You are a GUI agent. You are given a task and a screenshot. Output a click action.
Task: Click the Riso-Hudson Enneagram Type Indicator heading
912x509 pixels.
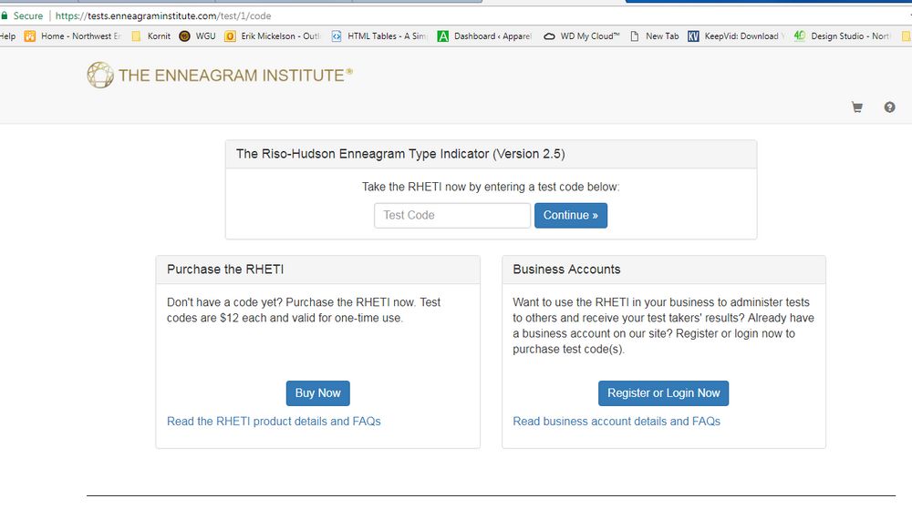tap(400, 154)
